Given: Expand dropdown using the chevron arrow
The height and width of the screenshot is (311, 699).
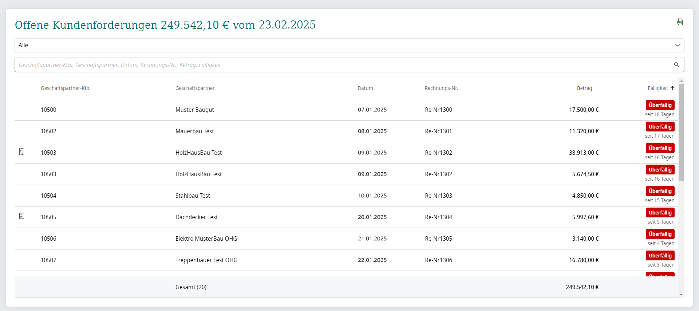Looking at the screenshot, I should pos(678,45).
